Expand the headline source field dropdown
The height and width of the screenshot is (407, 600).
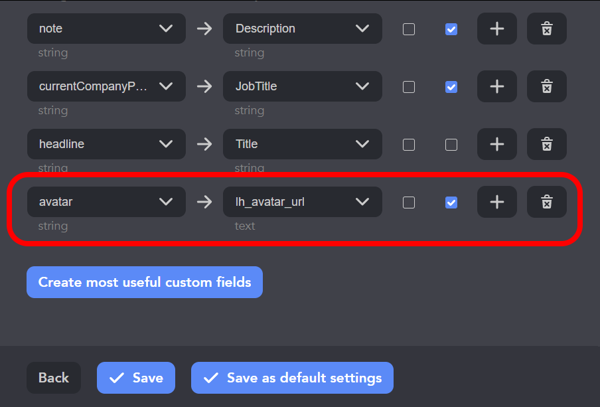(106, 144)
